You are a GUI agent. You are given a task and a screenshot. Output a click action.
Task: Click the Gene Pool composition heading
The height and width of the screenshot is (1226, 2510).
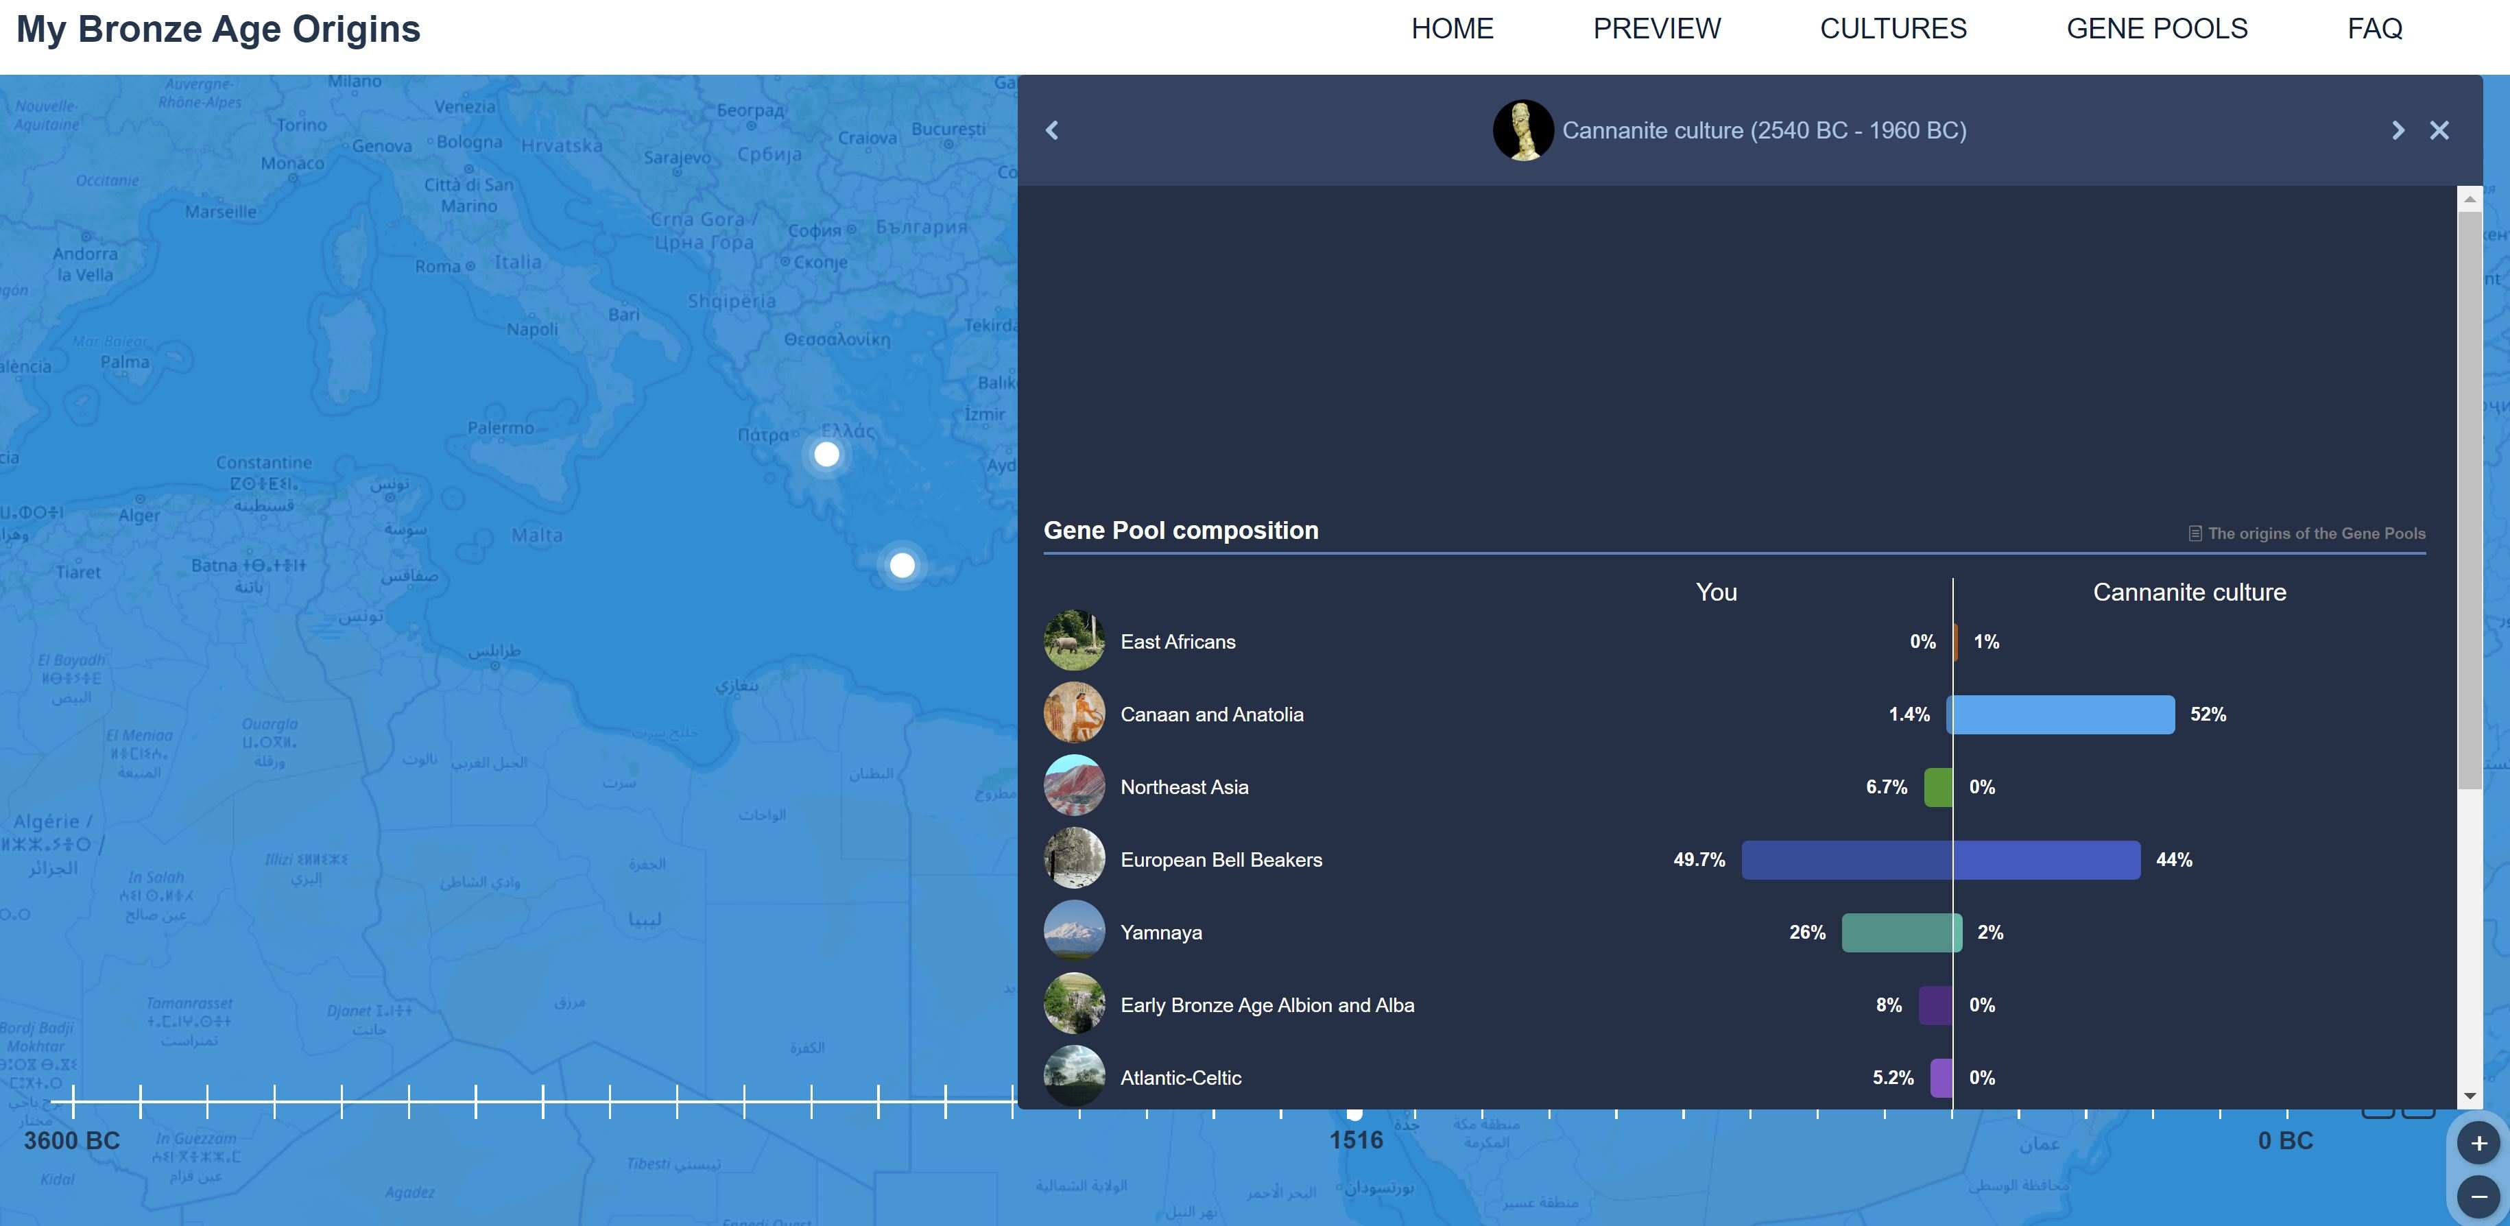[x=1181, y=530]
